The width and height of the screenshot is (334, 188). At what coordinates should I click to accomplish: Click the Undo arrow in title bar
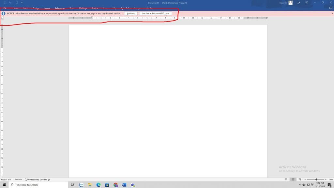pos(10,3)
